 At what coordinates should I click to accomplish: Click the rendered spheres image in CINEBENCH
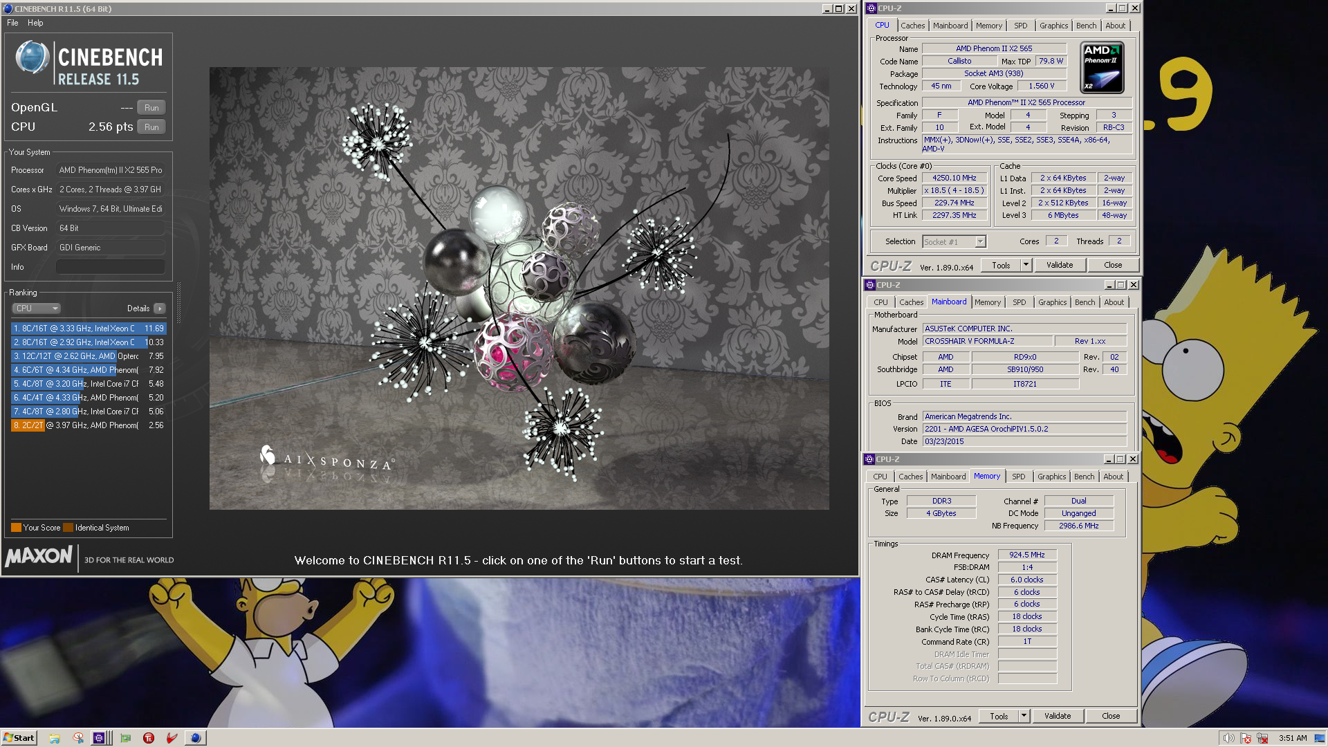coord(519,288)
